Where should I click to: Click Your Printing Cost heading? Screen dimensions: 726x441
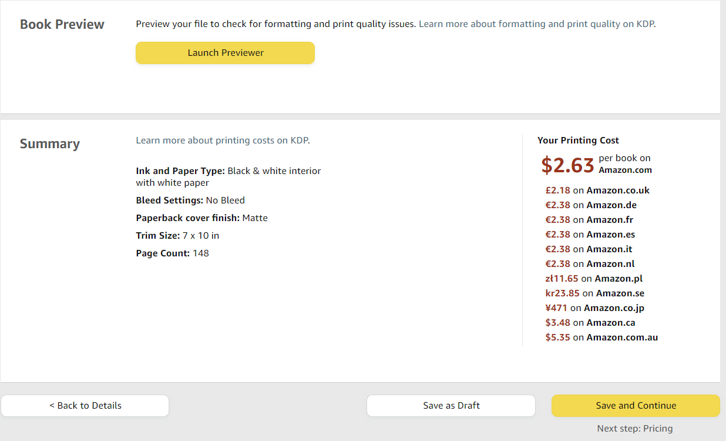pos(578,141)
